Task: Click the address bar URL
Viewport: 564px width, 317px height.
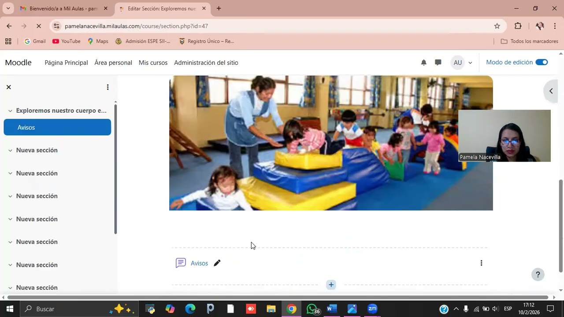Action: pyautogui.click(x=136, y=26)
